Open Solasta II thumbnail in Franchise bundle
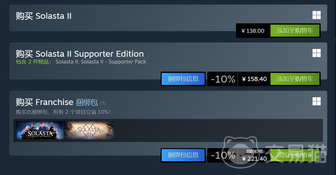The height and width of the screenshot is (175, 336). coord(89,130)
